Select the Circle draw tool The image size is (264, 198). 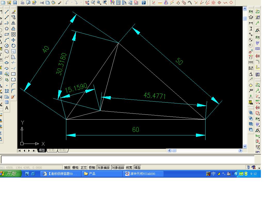tap(7, 46)
